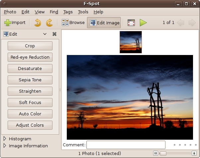Set rating to first dot
The image size is (200, 158).
tap(174, 145)
